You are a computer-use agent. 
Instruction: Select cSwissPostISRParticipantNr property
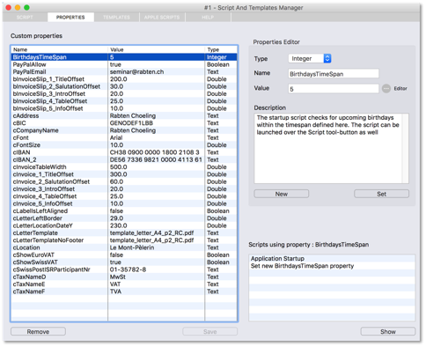click(124, 269)
